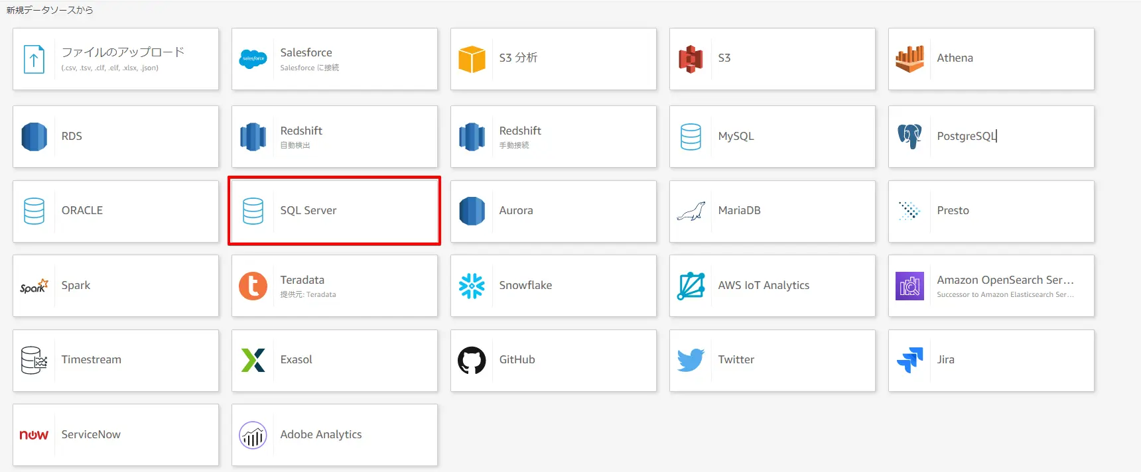
Task: Click the Twitter bird icon
Action: coord(691,360)
